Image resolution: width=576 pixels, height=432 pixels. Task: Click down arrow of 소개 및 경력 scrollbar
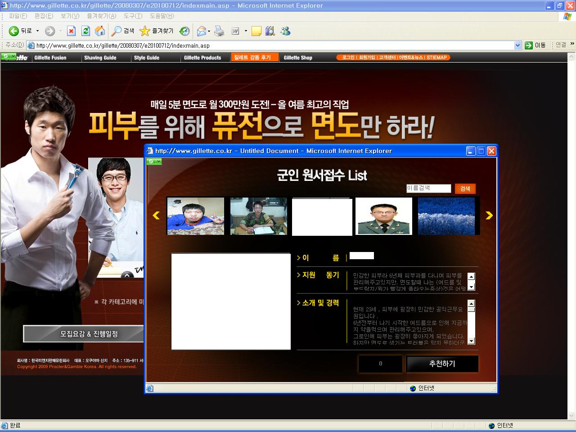point(471,341)
